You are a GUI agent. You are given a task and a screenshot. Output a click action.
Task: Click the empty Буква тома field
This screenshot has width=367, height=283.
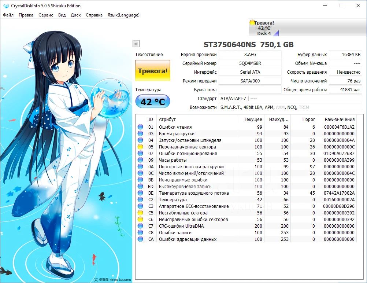250,89
